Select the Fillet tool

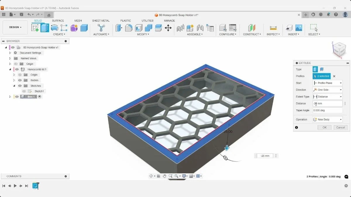[x=129, y=28]
